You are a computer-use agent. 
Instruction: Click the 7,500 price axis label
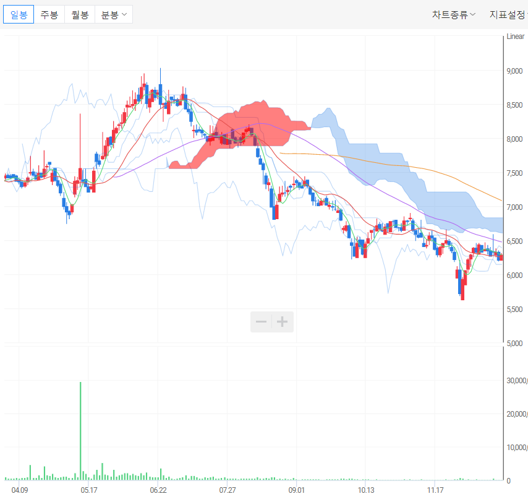[514, 173]
